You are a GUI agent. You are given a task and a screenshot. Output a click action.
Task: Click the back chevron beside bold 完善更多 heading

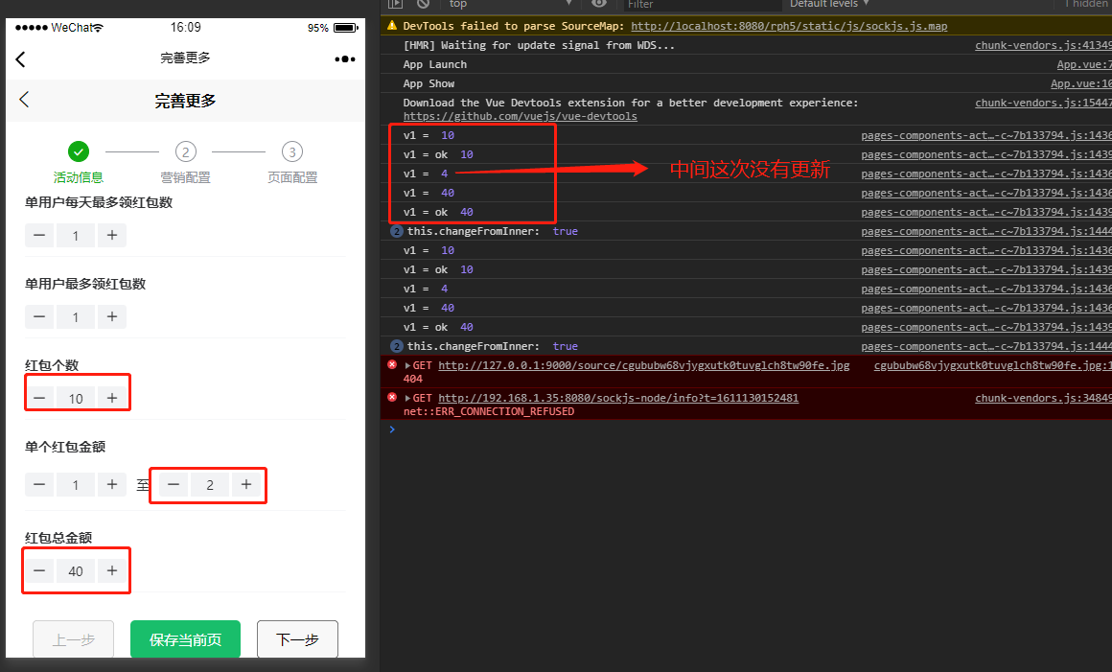[24, 100]
